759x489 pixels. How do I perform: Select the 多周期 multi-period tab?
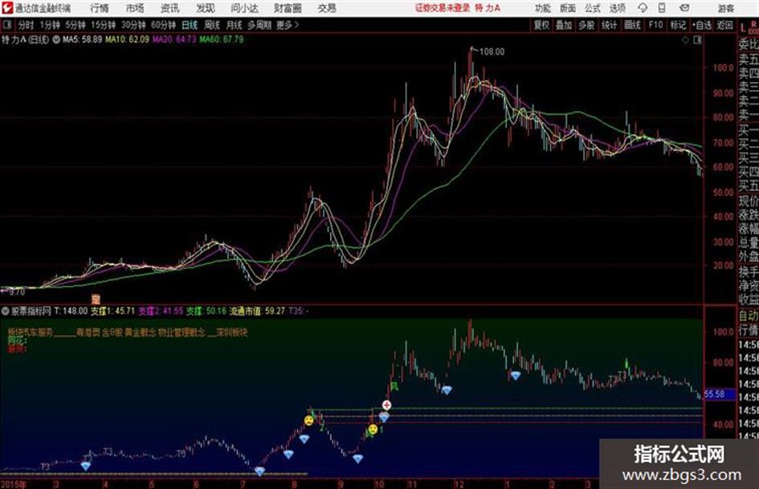point(259,25)
